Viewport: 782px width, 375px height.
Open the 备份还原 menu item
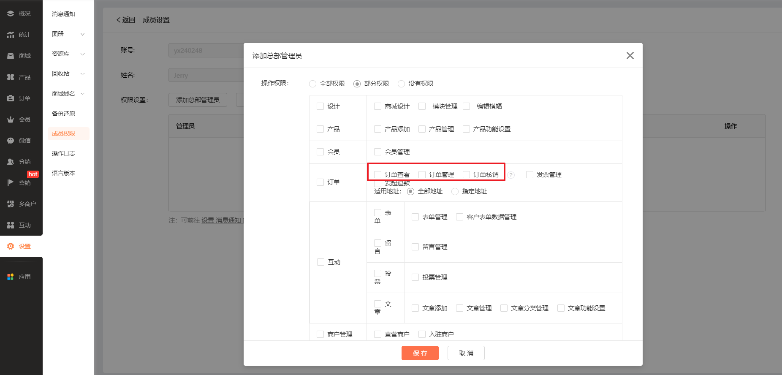63,114
